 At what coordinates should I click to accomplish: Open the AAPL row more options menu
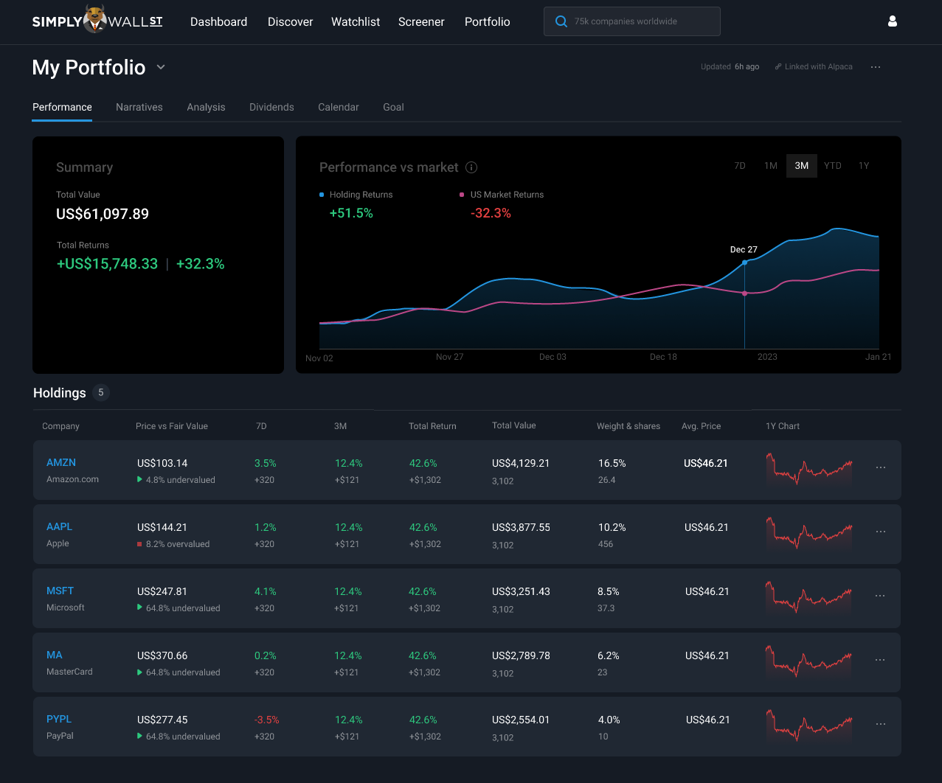coord(881,532)
